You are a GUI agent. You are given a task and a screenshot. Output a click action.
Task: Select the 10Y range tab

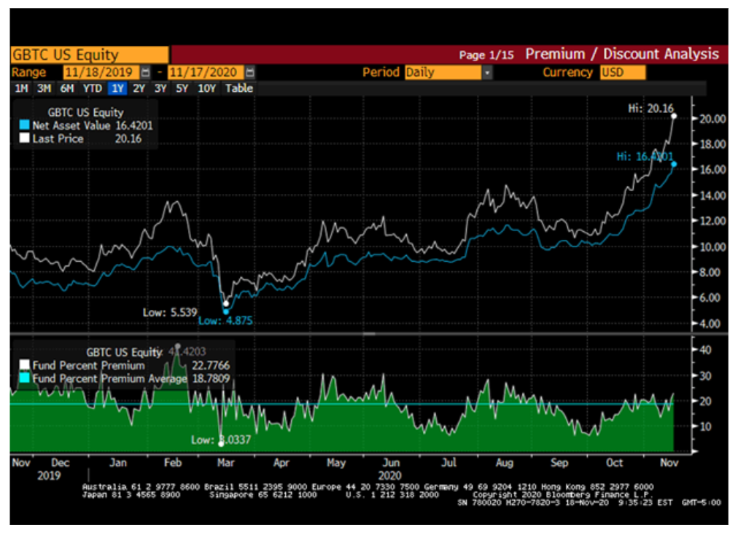206,88
